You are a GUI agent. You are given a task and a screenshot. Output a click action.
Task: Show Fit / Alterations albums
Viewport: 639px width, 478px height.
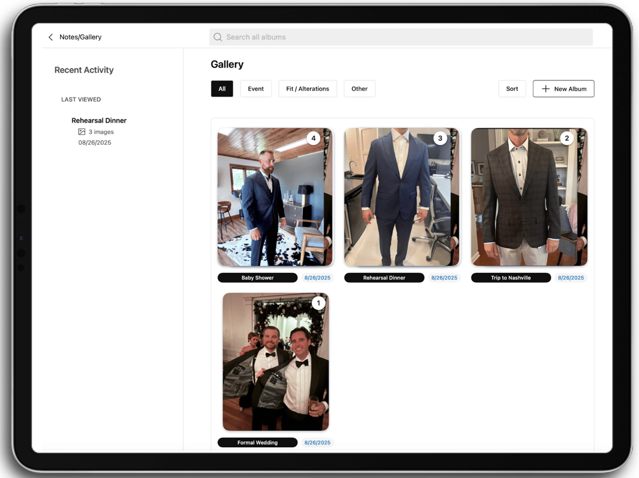coord(308,89)
